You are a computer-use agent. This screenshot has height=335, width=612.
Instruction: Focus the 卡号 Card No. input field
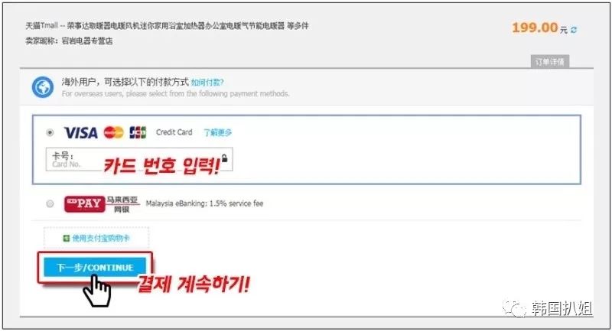139,159
